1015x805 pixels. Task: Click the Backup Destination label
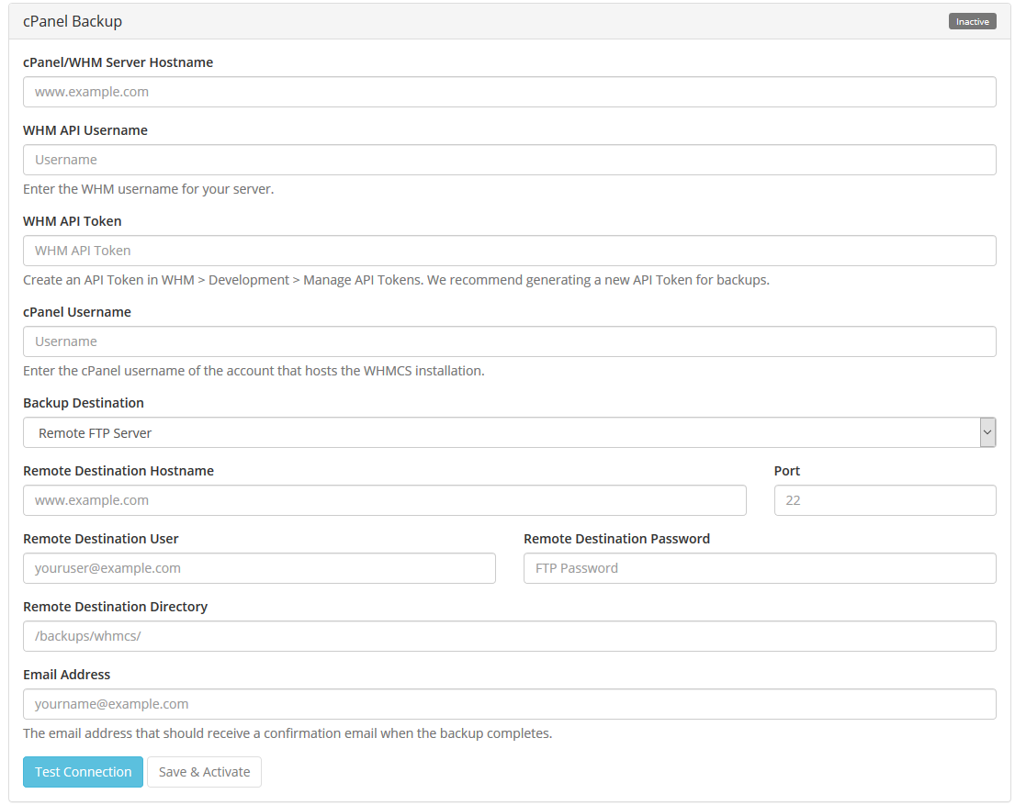(84, 403)
